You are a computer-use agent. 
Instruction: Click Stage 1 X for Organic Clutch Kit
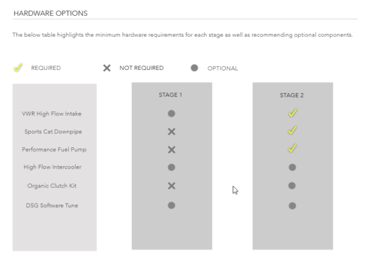coord(172,186)
